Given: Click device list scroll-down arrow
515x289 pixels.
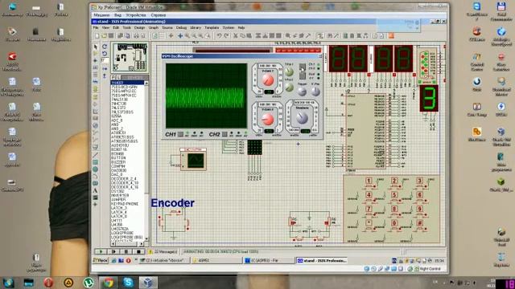Looking at the screenshot, I should [146, 239].
